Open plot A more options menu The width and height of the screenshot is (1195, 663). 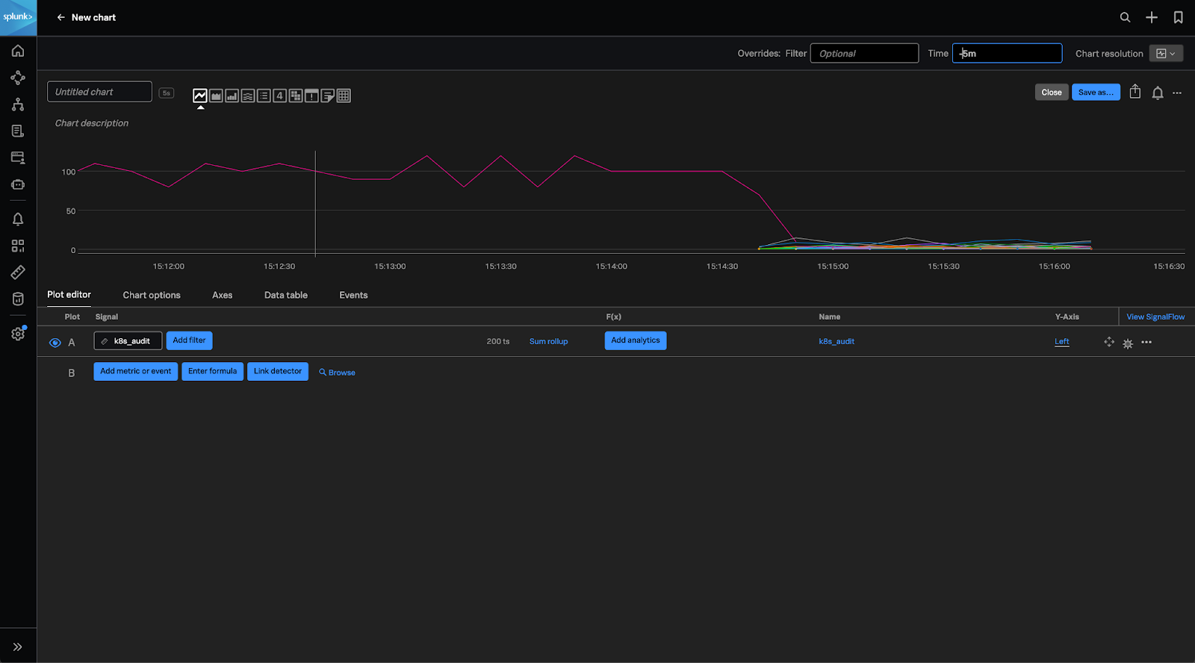point(1146,342)
